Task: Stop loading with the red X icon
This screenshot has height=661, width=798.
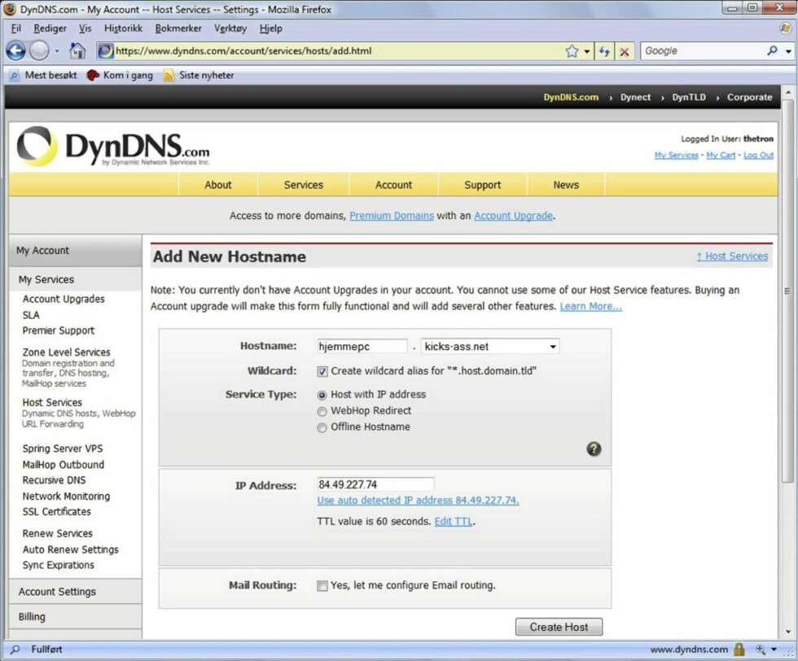Action: click(x=625, y=51)
